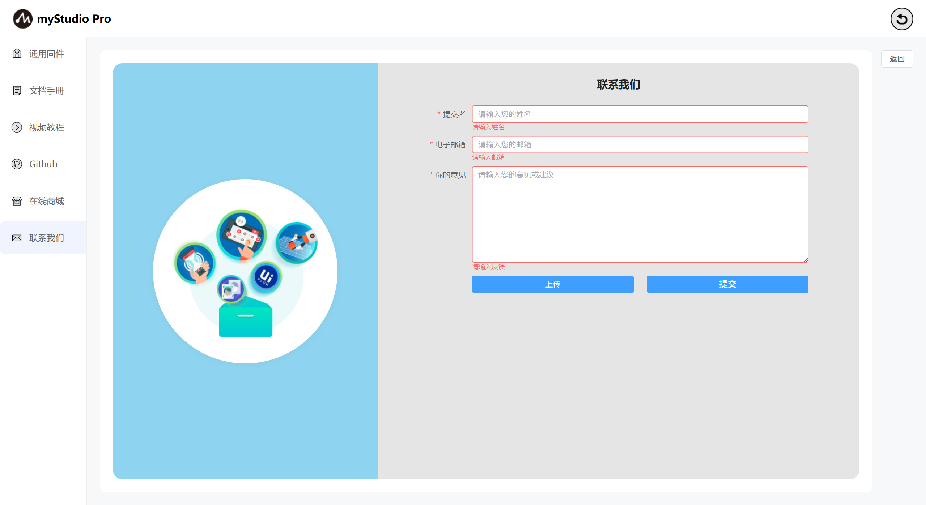Click the 通用固件 firmware icon

[x=17, y=53]
